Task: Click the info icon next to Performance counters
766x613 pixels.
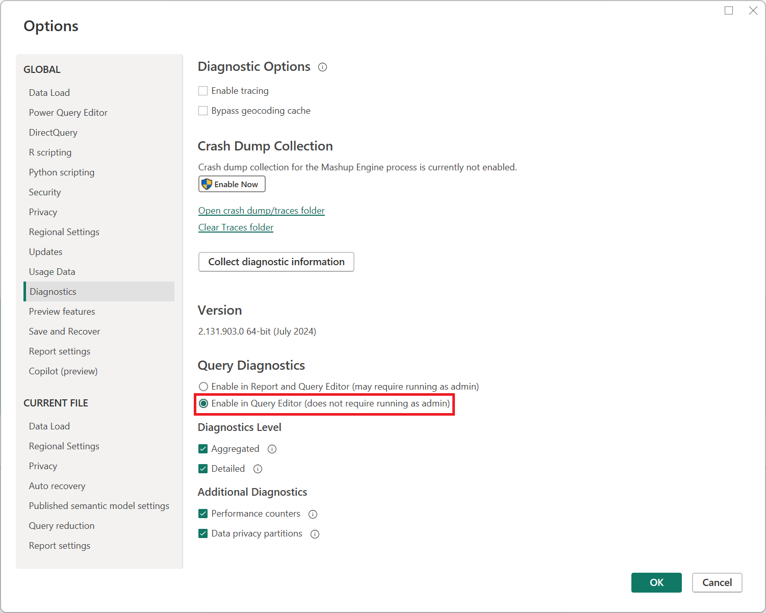Action: point(313,514)
